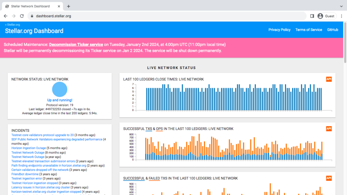Image resolution: width=347 pixels, height=195 pixels.
Task: Open API icon for successful TXS & OPS chart
Action: (329, 129)
